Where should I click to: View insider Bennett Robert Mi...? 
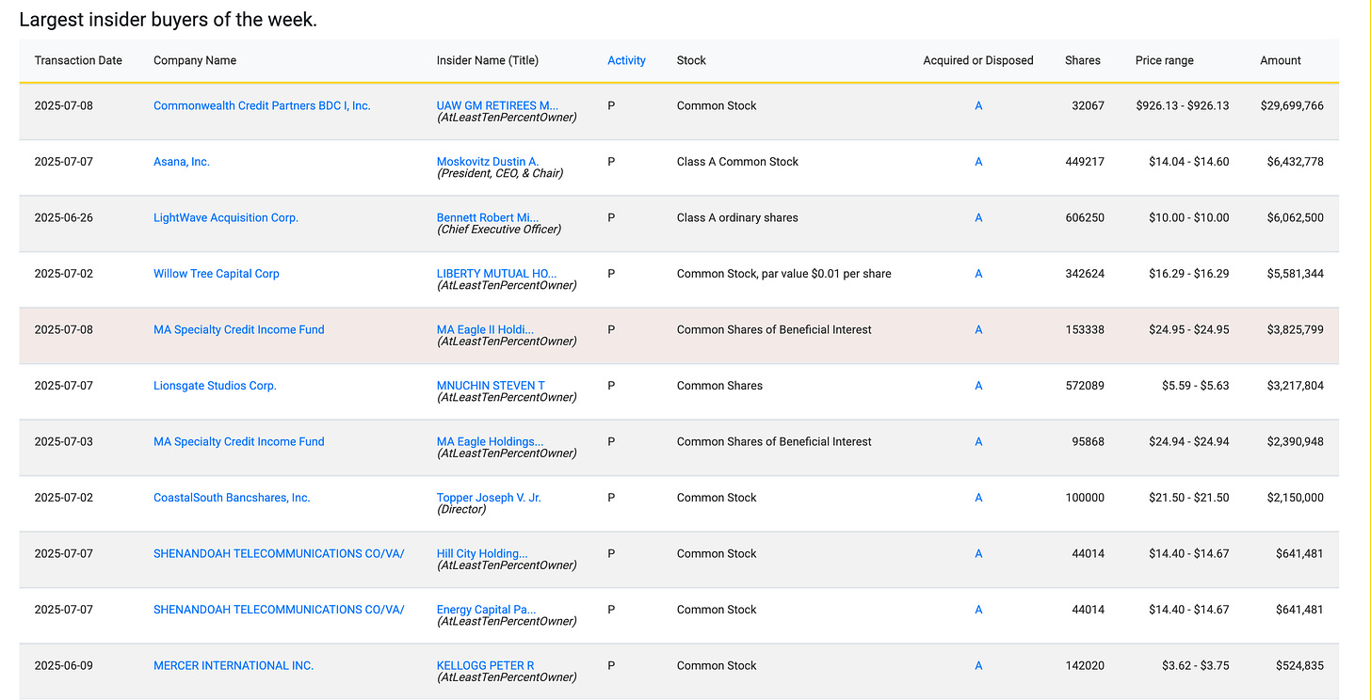(488, 217)
